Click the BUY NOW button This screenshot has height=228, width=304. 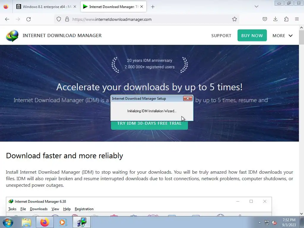tap(252, 36)
